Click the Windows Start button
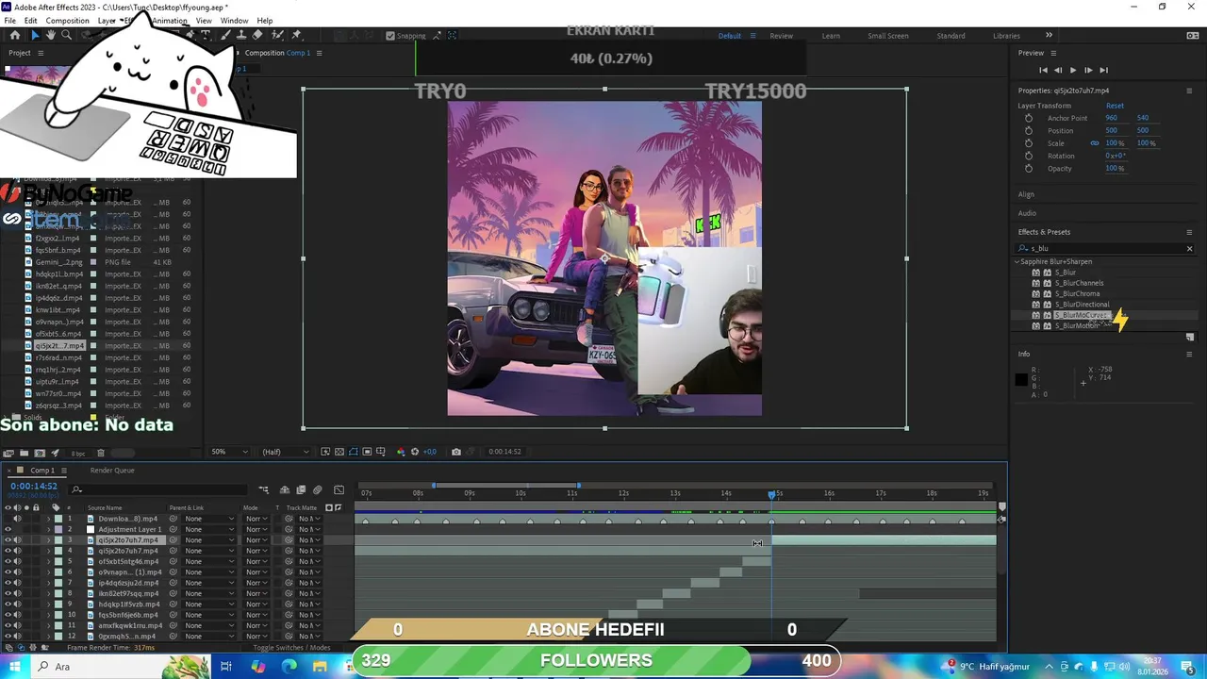This screenshot has width=1207, height=679. coord(15,667)
